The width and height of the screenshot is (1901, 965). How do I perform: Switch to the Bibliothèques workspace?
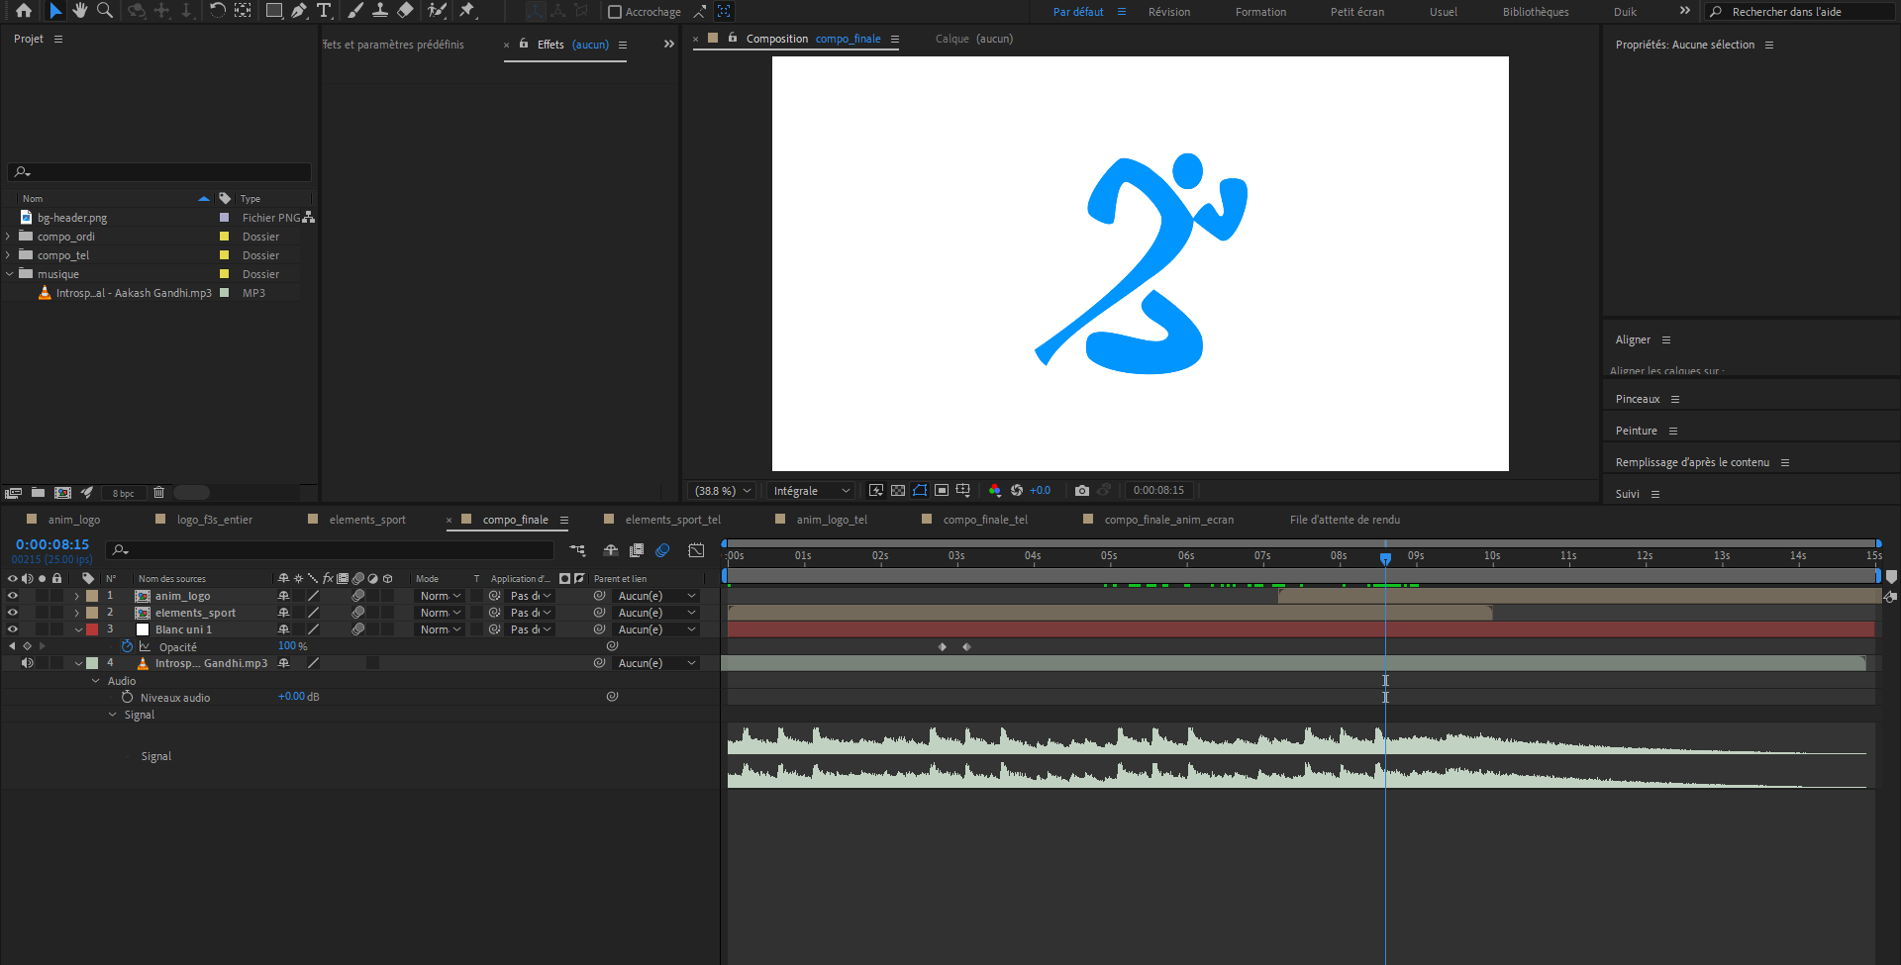coord(1536,12)
